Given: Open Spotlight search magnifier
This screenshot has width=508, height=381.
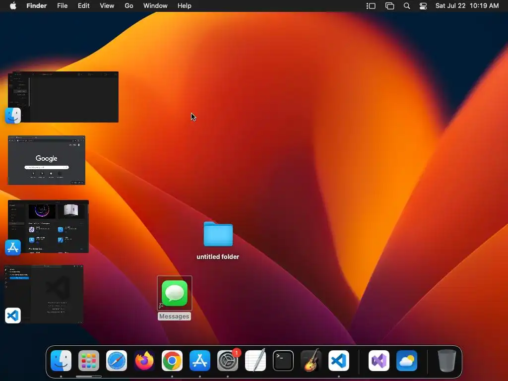Looking at the screenshot, I should 407,6.
